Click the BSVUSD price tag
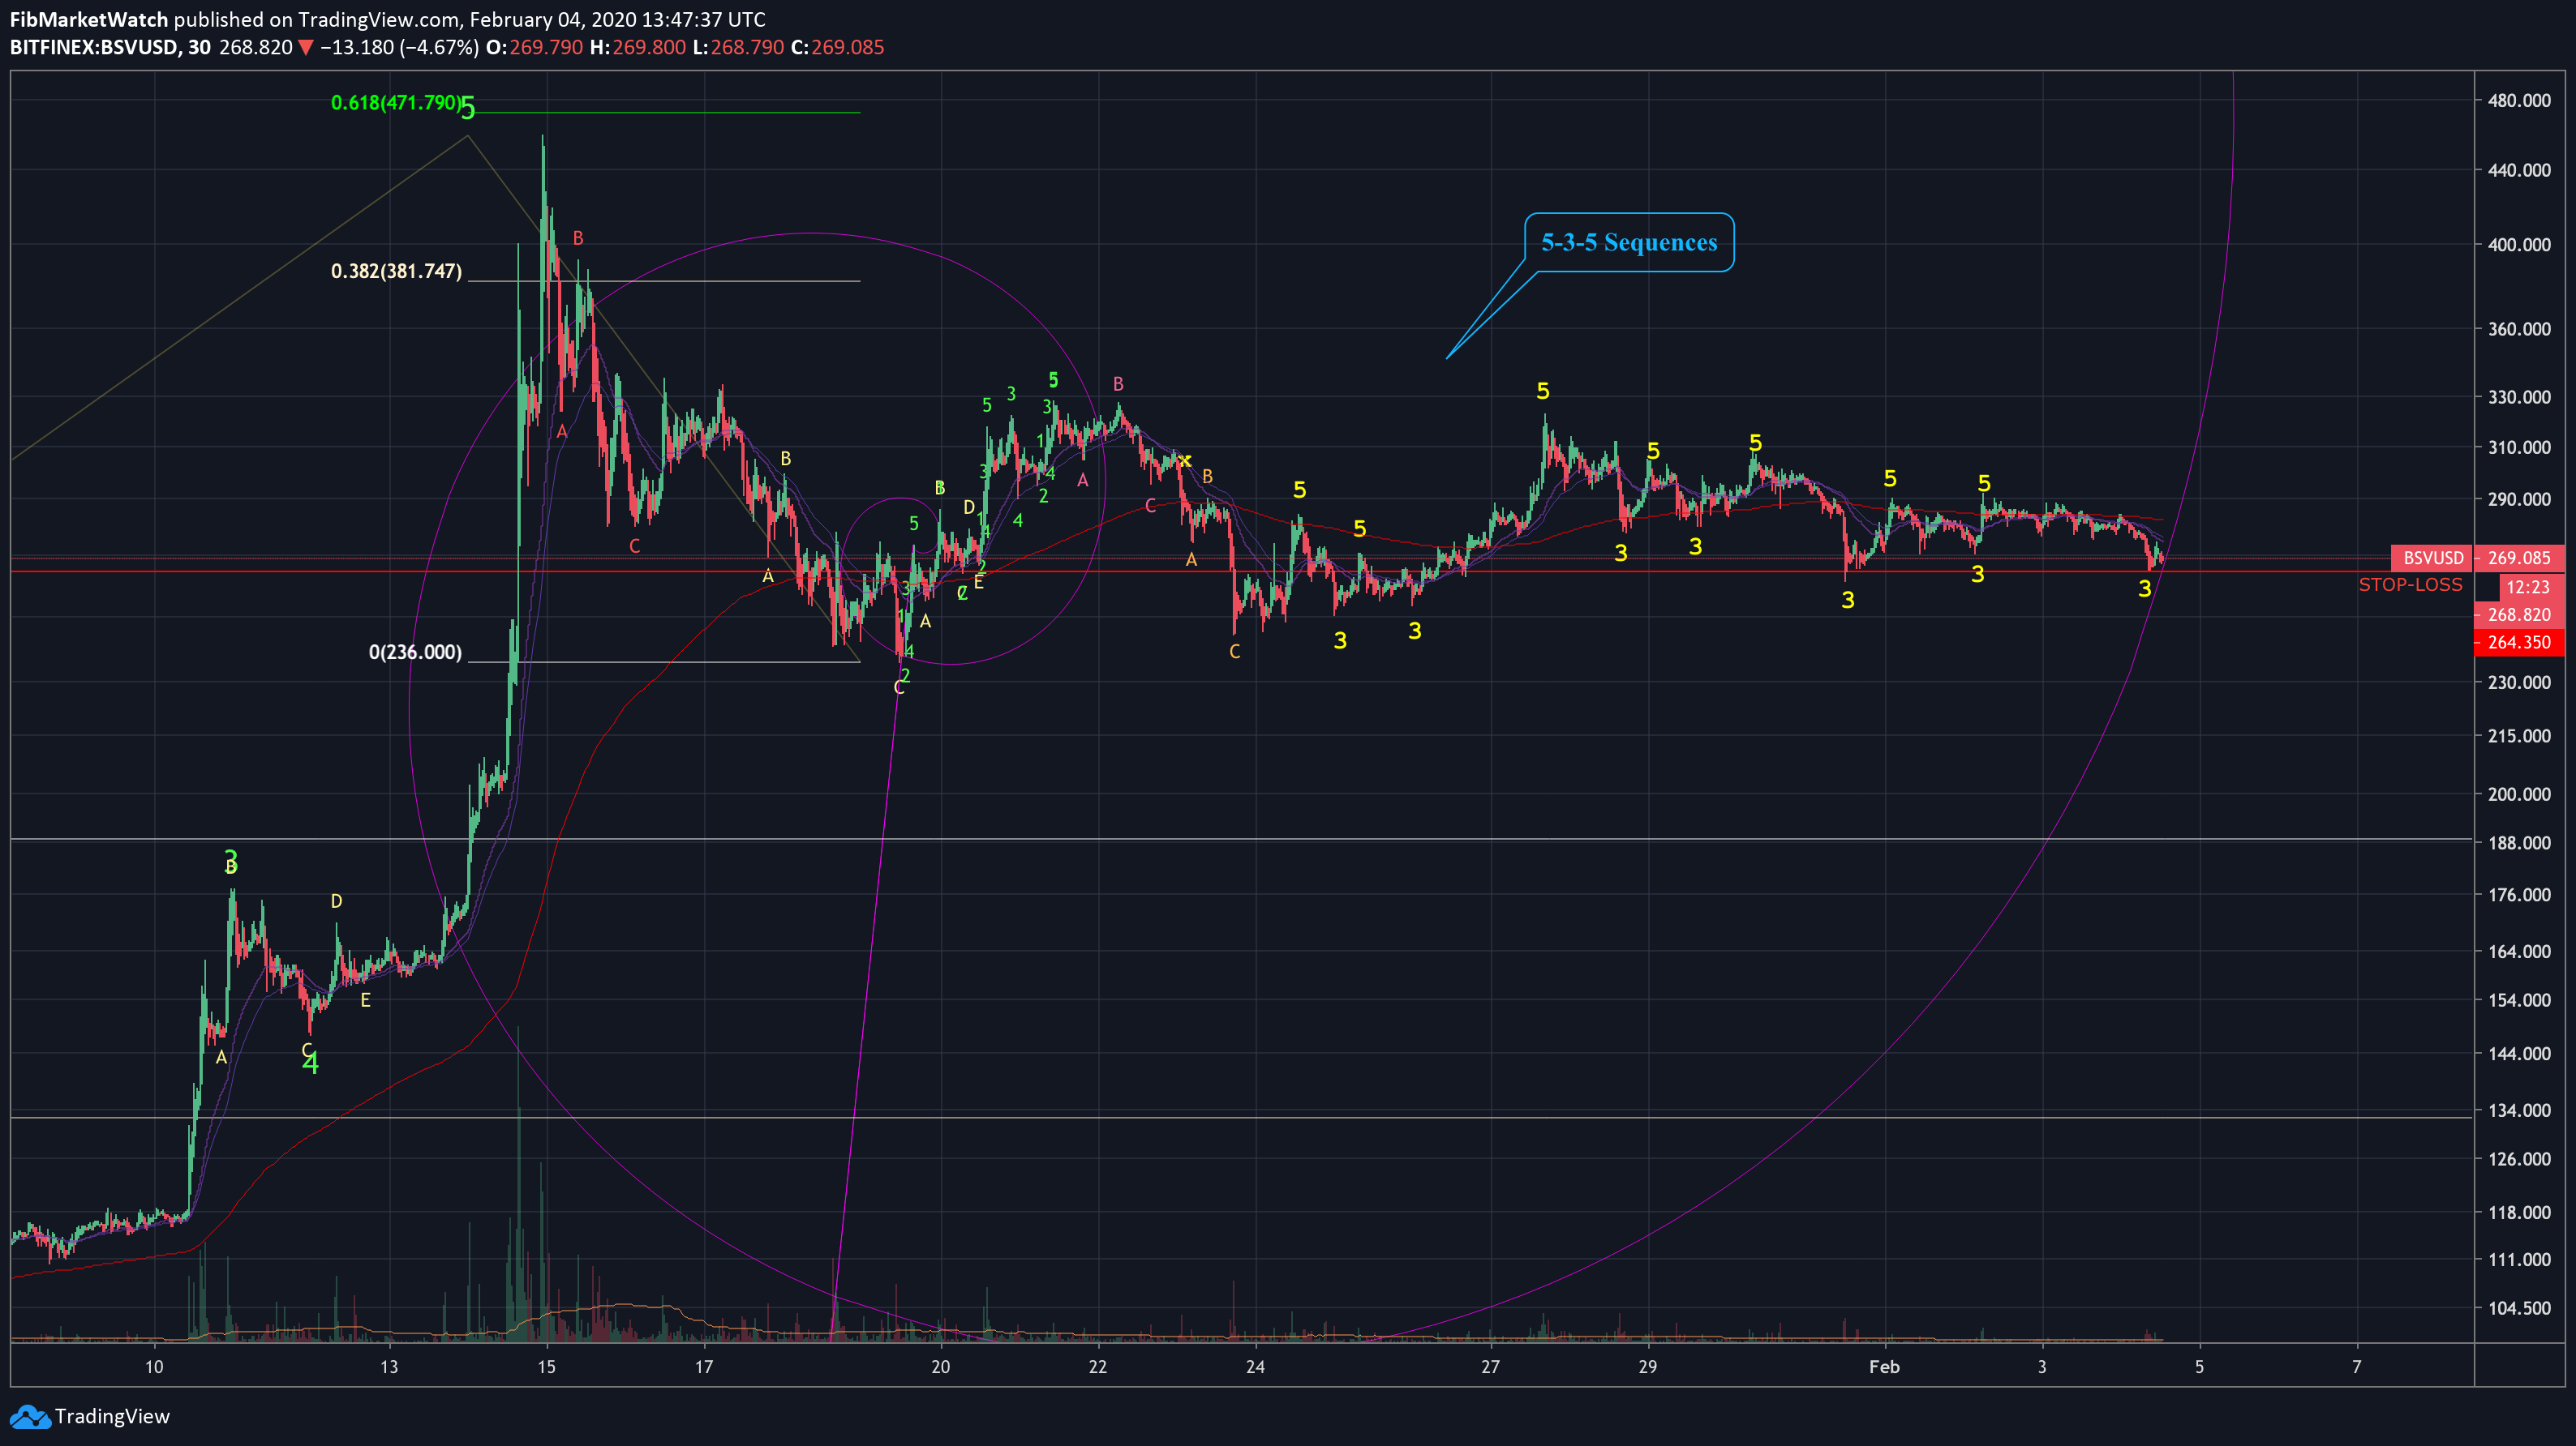 2433,558
